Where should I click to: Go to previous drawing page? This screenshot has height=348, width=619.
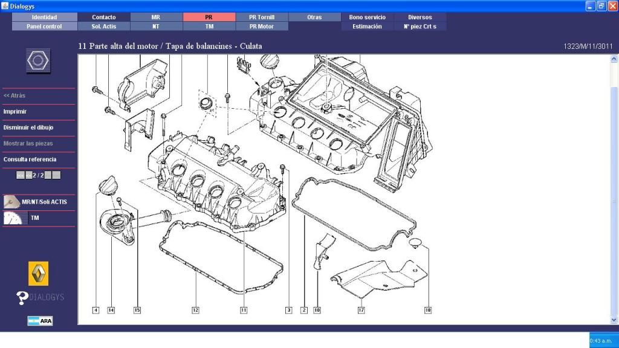28,175
